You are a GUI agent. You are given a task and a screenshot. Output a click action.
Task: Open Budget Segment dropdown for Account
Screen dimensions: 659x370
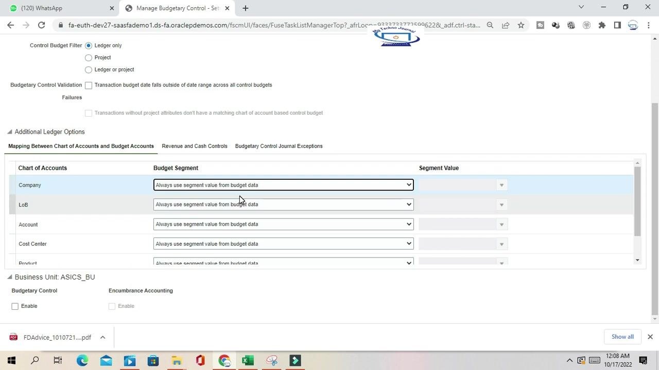(283, 224)
